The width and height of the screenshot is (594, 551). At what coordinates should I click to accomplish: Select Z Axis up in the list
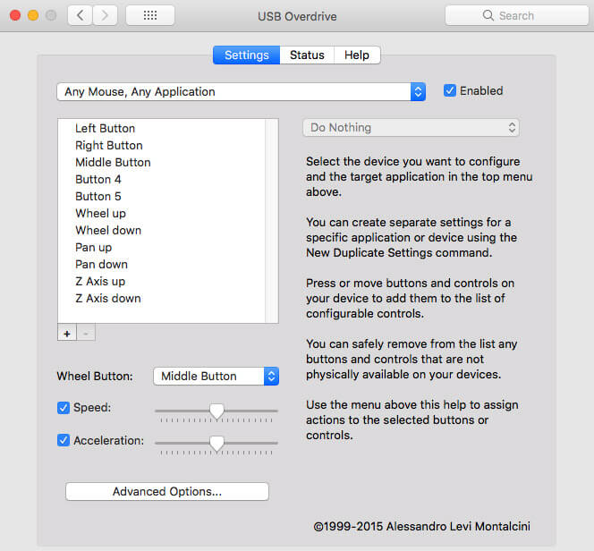coord(162,282)
